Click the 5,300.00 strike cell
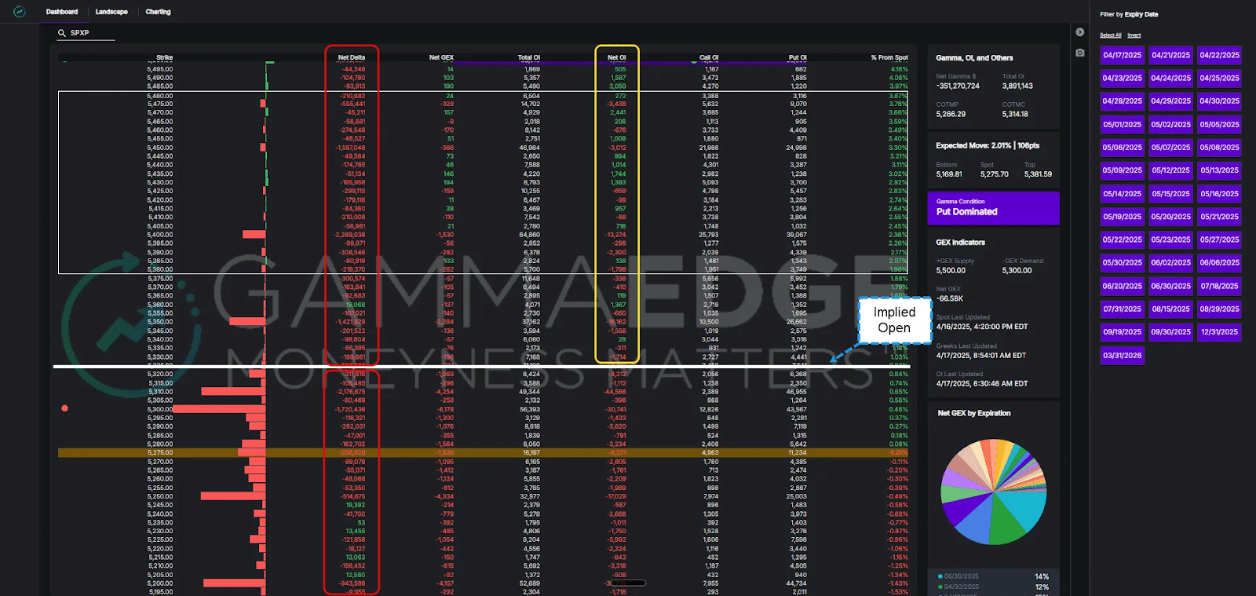The width and height of the screenshot is (1256, 596). [x=160, y=409]
